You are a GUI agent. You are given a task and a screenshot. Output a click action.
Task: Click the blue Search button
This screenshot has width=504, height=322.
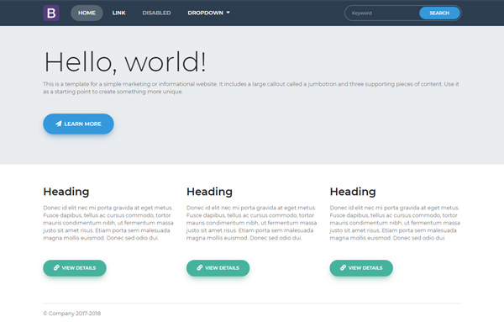pos(439,13)
